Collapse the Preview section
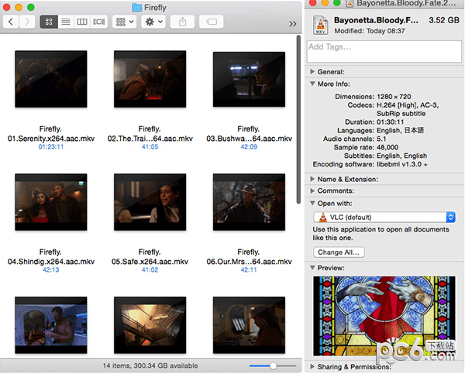The width and height of the screenshot is (465, 374). tap(312, 268)
